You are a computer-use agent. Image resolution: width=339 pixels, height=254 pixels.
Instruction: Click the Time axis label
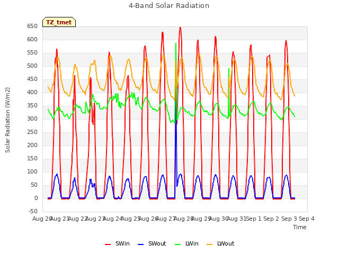point(300,227)
